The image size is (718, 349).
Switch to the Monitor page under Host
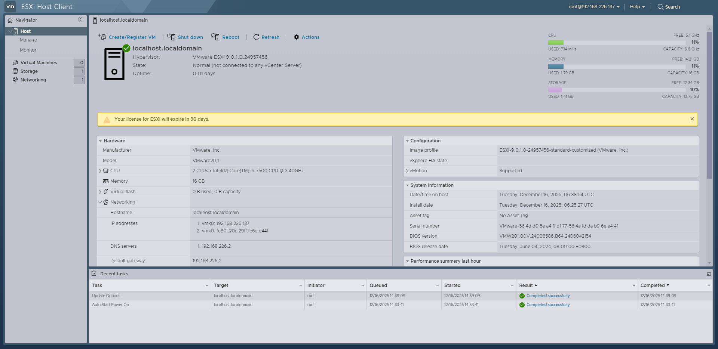(x=28, y=50)
